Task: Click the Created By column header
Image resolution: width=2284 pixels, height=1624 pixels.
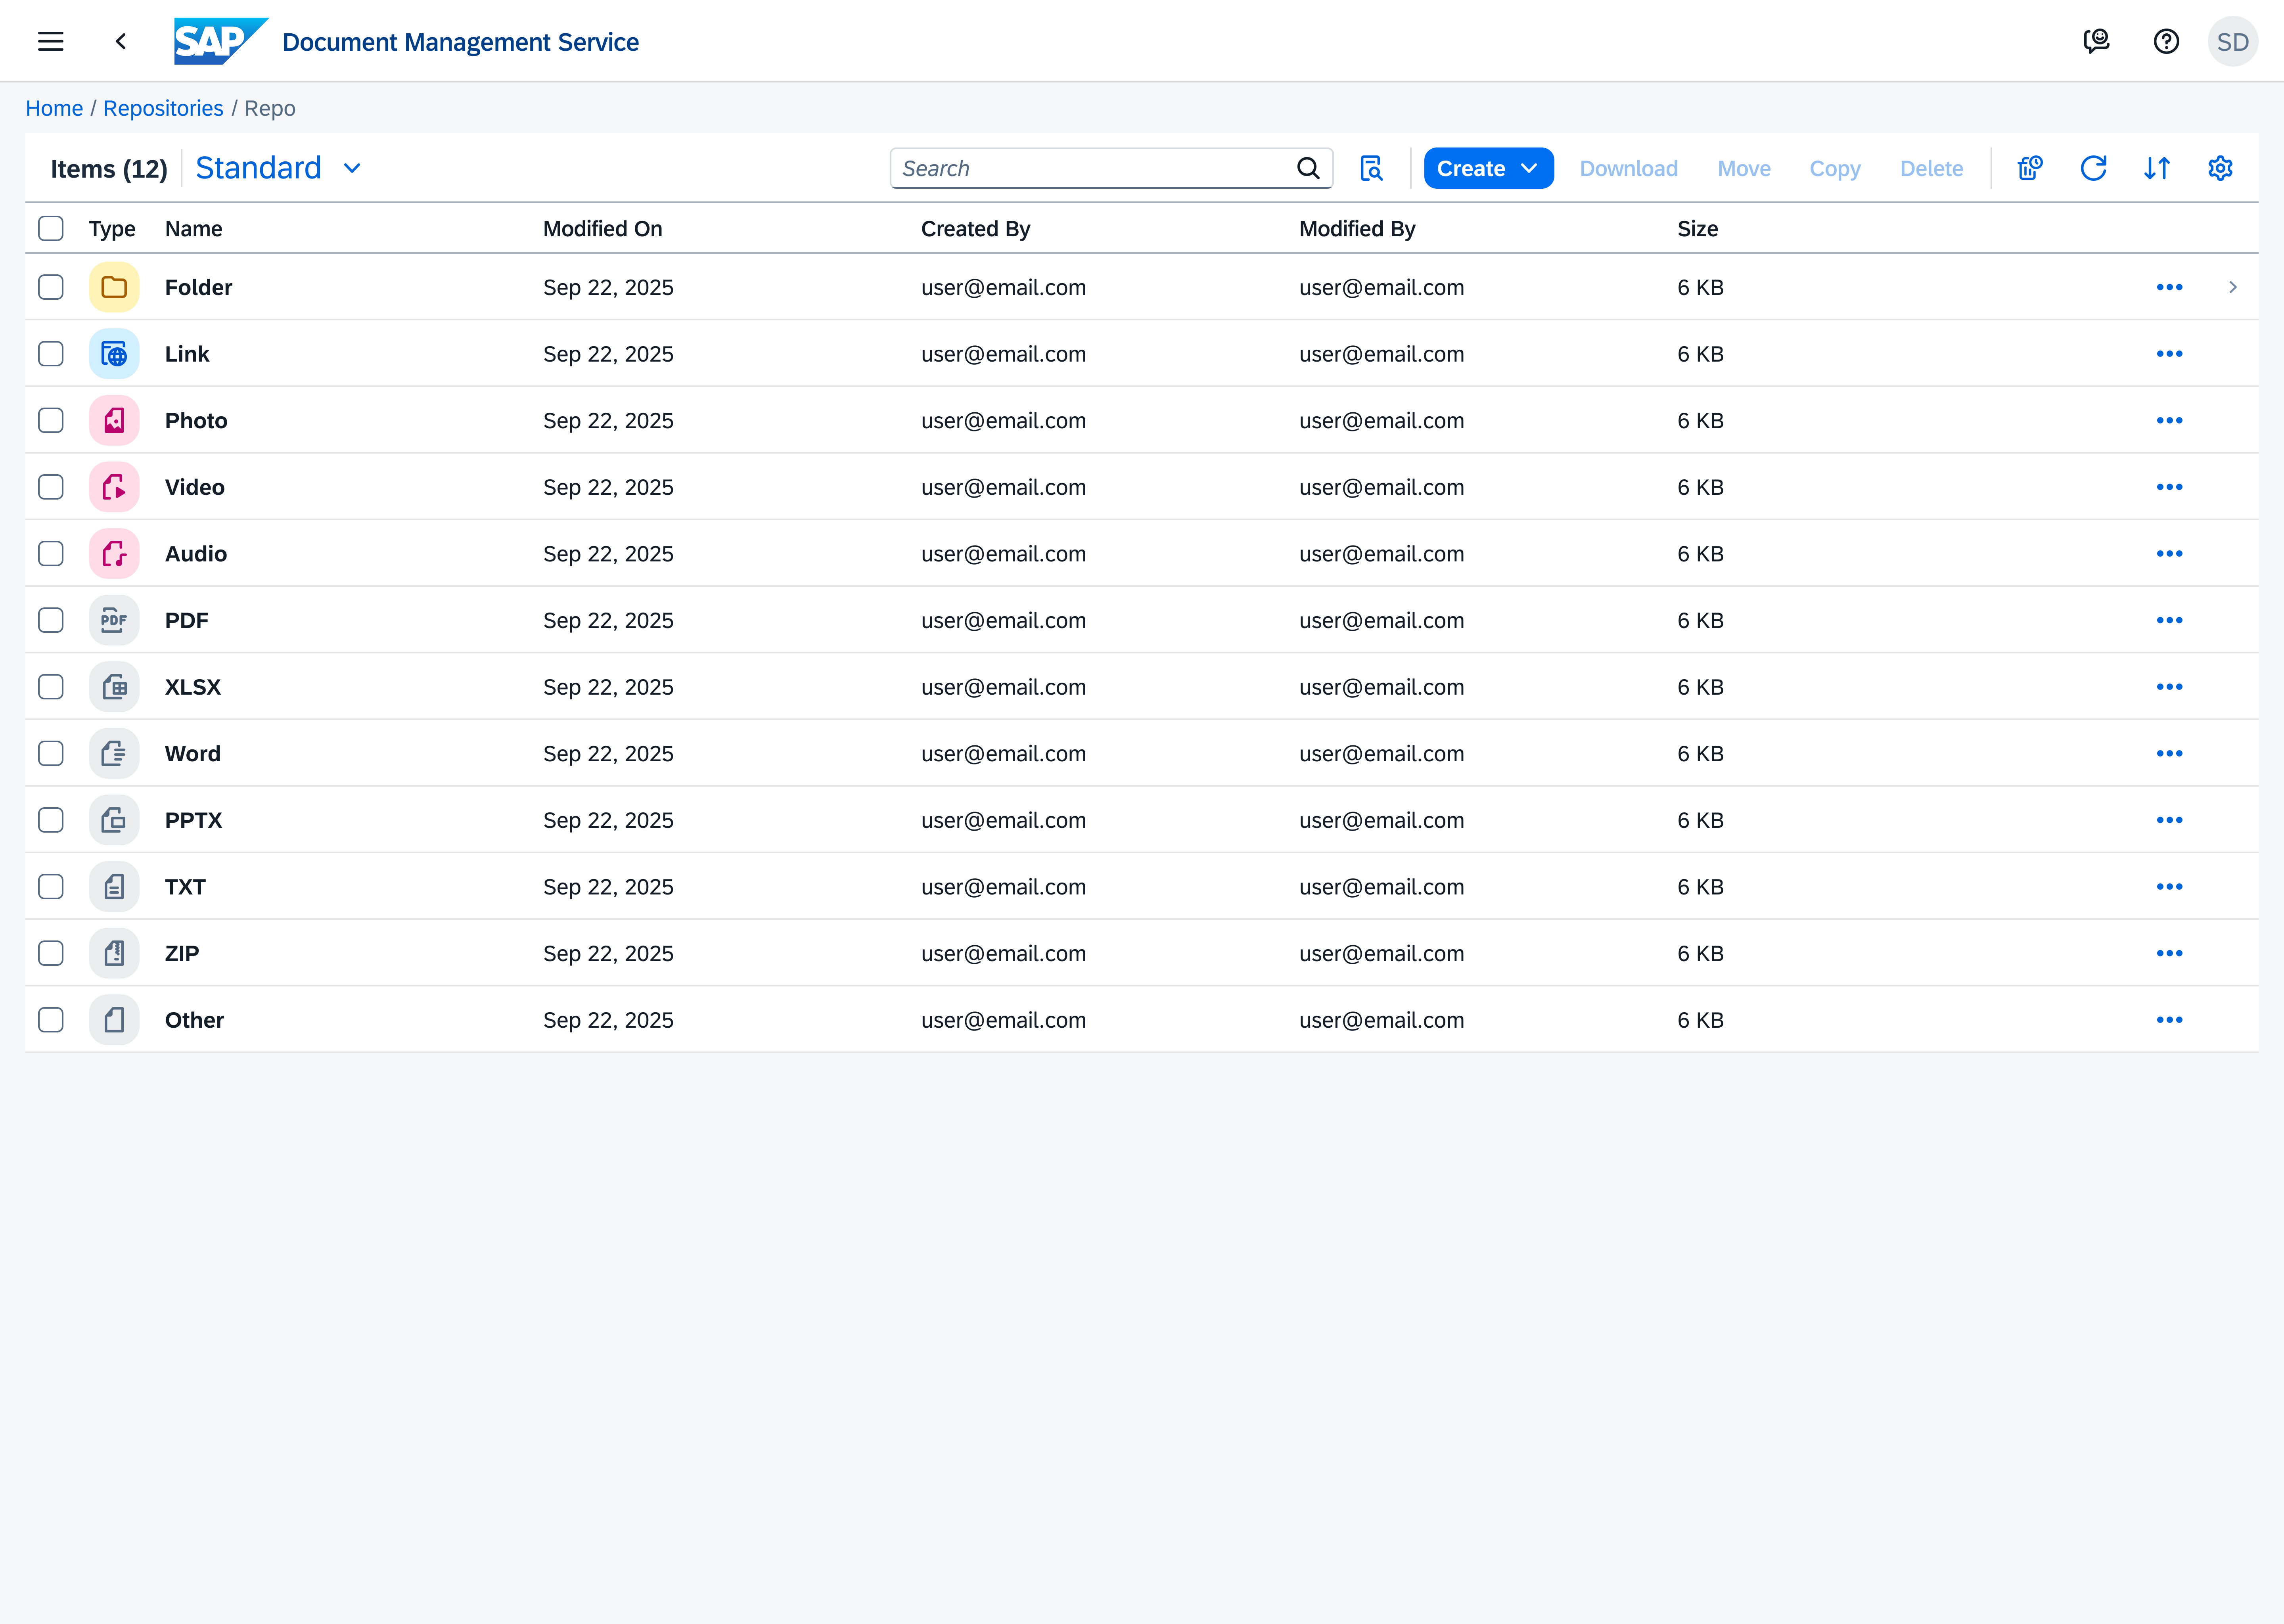Action: pyautogui.click(x=975, y=229)
